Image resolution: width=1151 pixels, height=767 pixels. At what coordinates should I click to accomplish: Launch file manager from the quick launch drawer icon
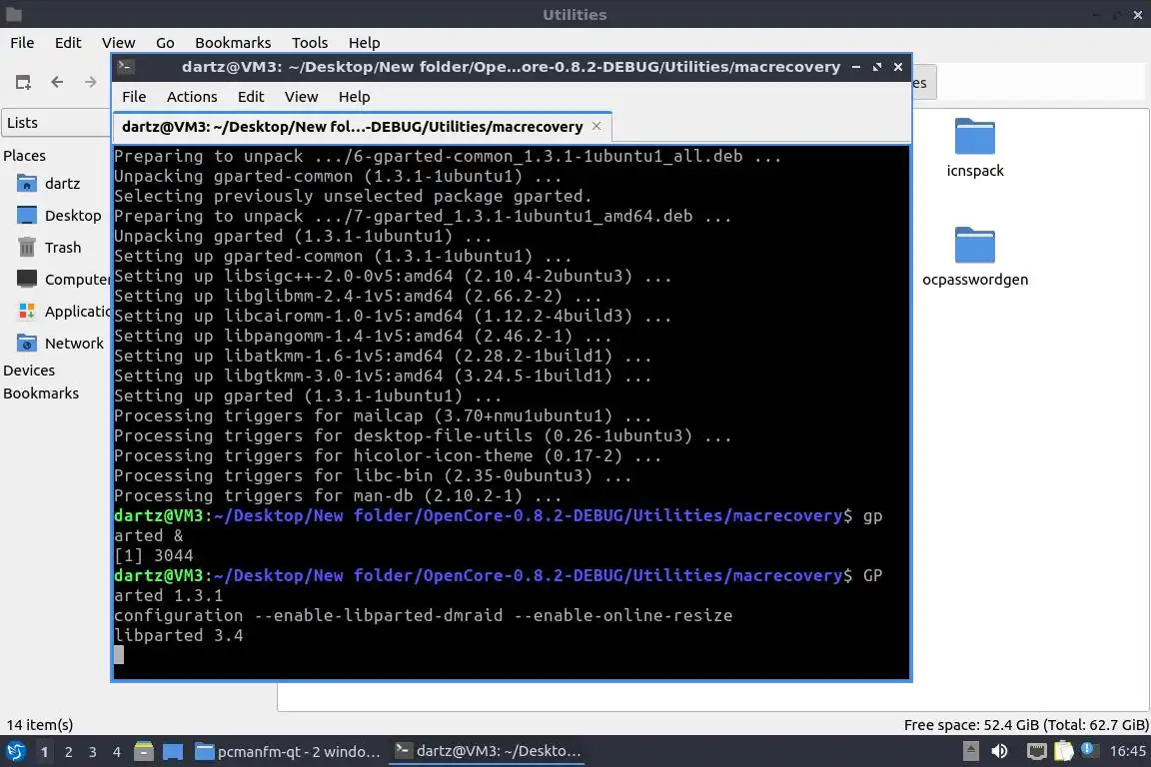pos(144,752)
